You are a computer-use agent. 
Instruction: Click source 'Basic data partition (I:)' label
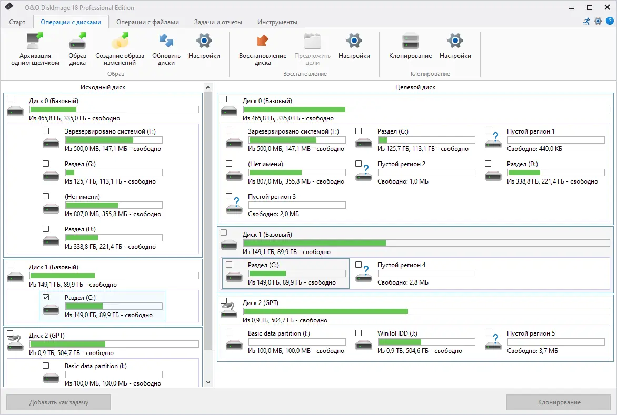[x=96, y=366]
